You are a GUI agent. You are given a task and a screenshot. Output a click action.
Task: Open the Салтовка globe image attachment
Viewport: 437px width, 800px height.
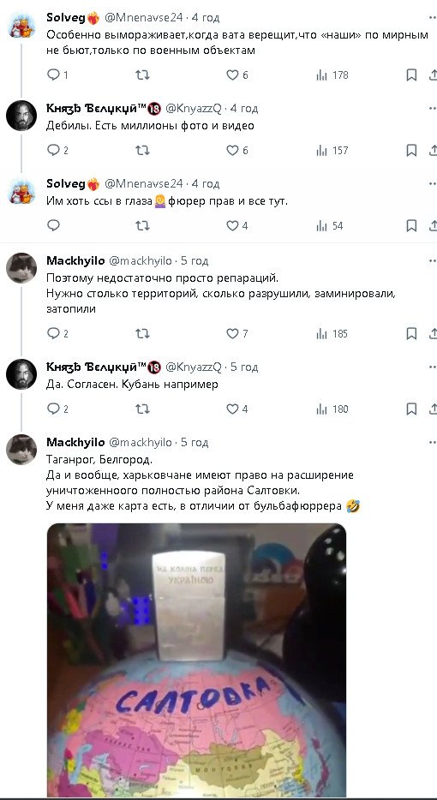[x=196, y=661]
